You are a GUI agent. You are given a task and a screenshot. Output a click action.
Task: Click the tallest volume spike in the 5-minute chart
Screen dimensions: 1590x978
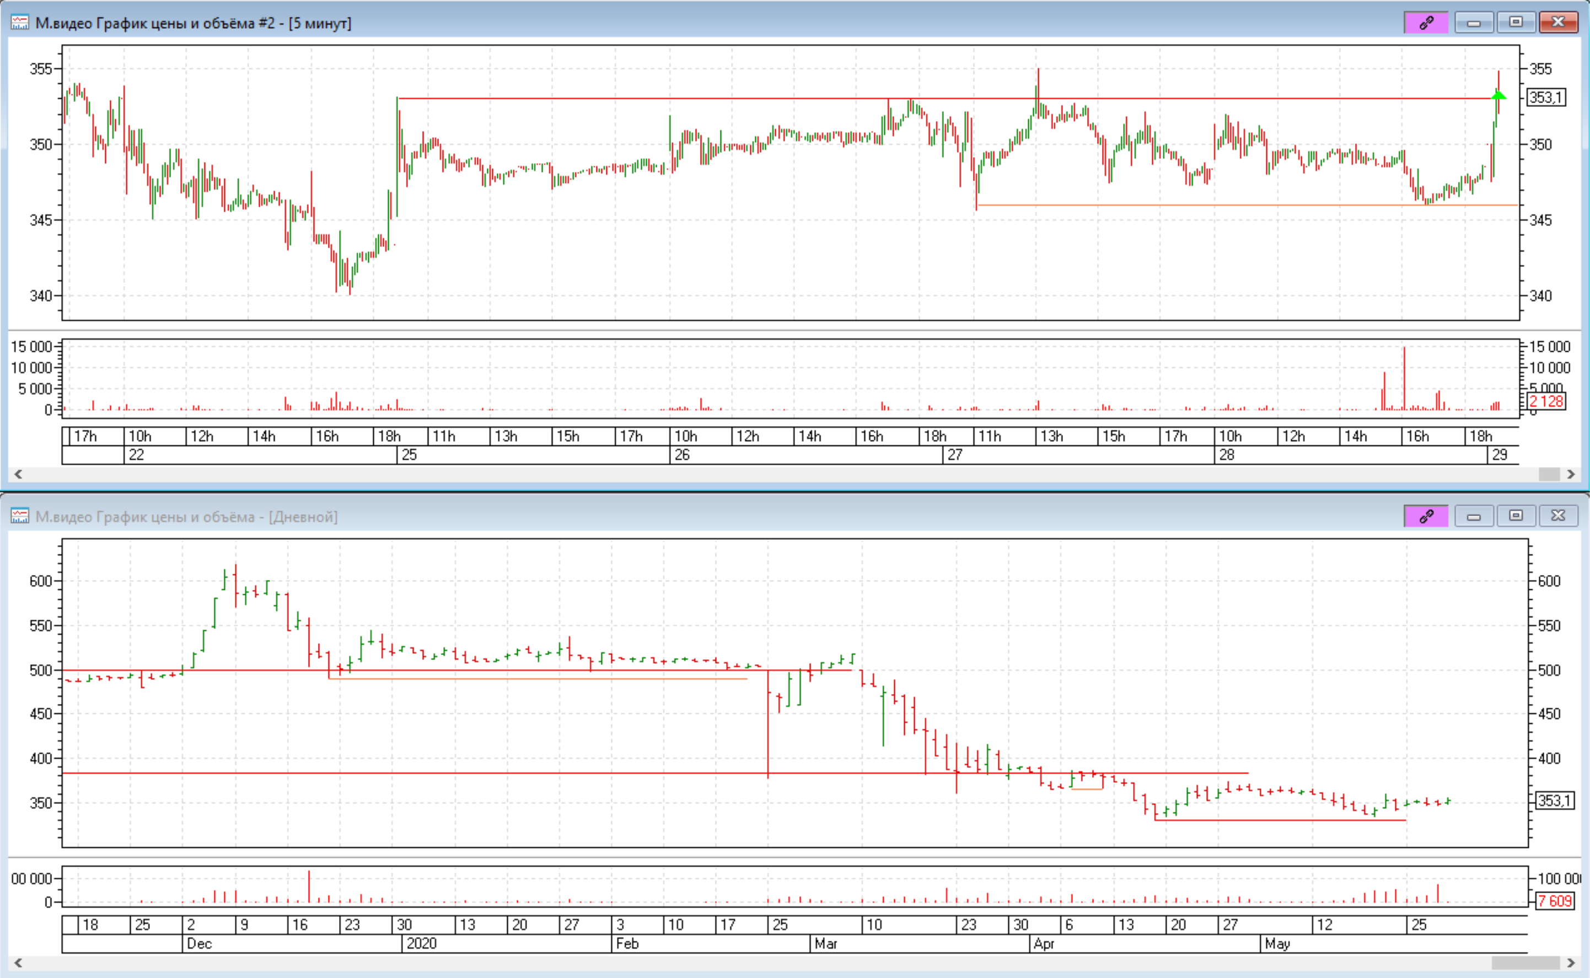(1404, 378)
